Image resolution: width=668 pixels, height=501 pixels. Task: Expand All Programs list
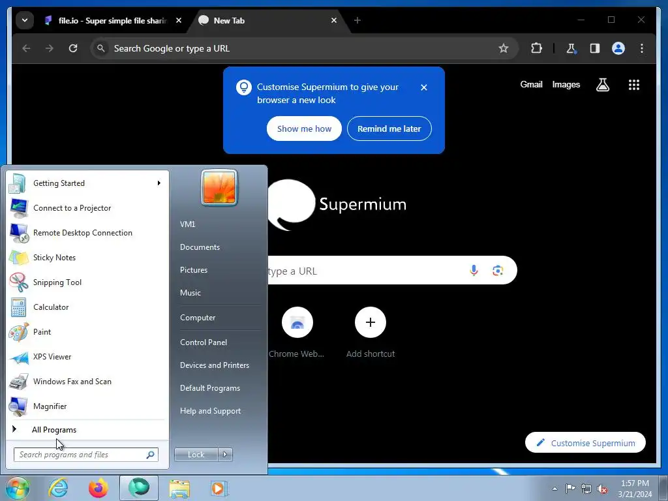87,430
